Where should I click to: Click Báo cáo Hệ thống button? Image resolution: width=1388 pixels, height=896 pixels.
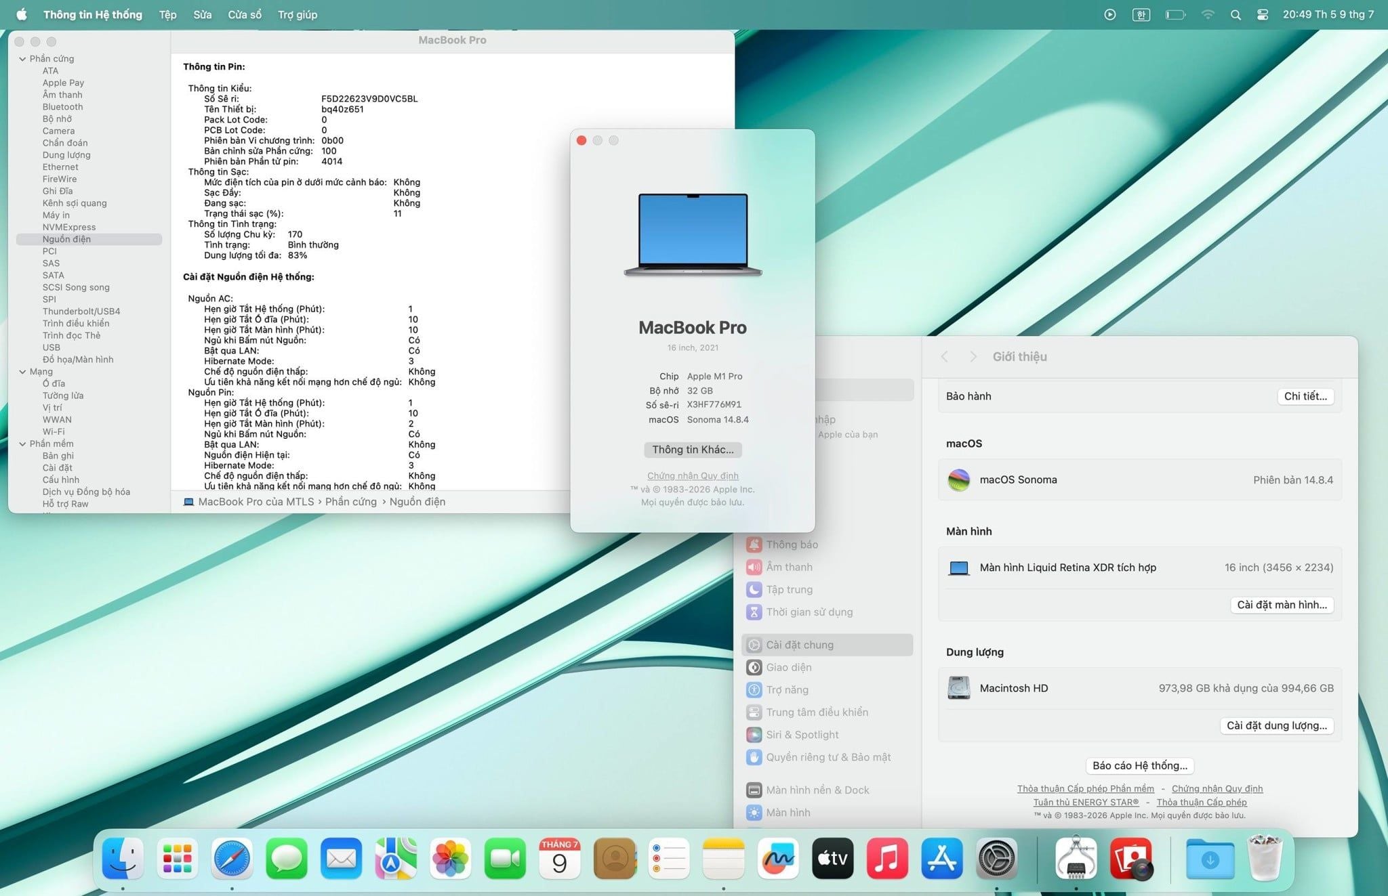(1140, 765)
